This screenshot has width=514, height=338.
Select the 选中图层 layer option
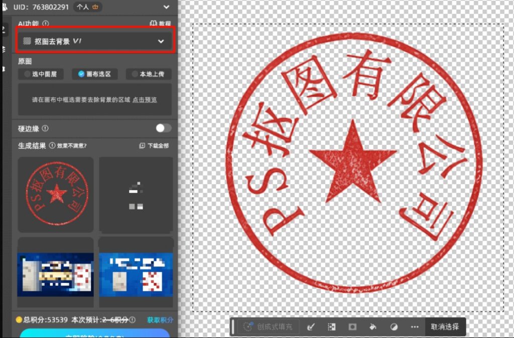[40, 74]
